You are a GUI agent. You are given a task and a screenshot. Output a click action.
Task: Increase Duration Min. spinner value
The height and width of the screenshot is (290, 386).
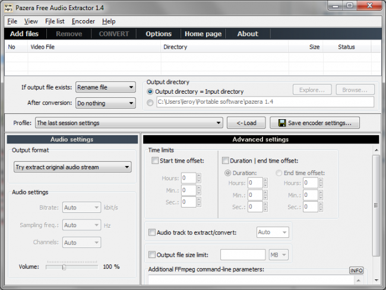(x=265, y=192)
